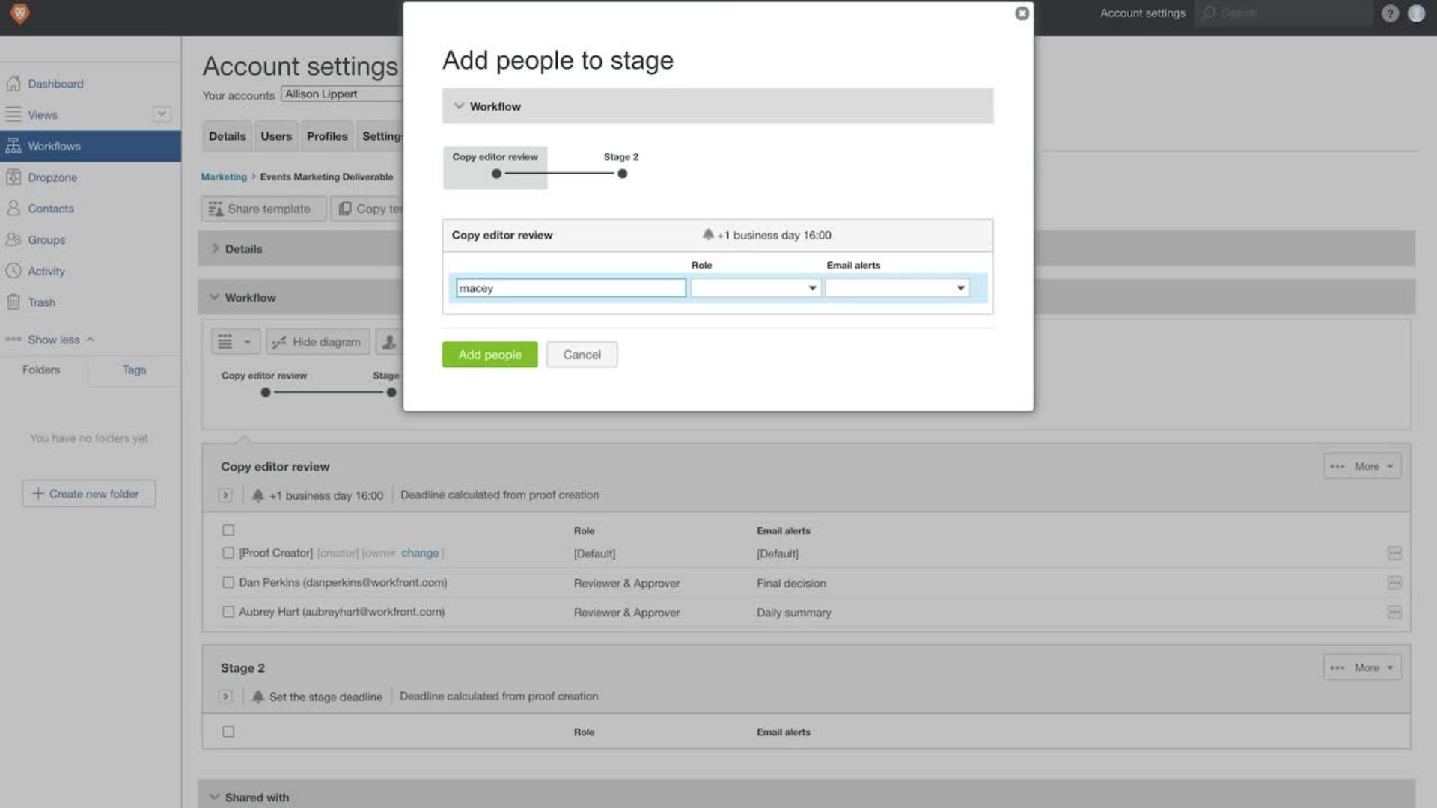Viewport: 1437px width, 808px height.
Task: Click the add person icon in the workflow toolbar
Action: pyautogui.click(x=388, y=341)
